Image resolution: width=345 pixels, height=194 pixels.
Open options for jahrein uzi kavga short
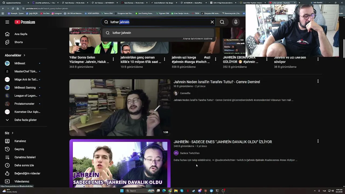click(216, 59)
